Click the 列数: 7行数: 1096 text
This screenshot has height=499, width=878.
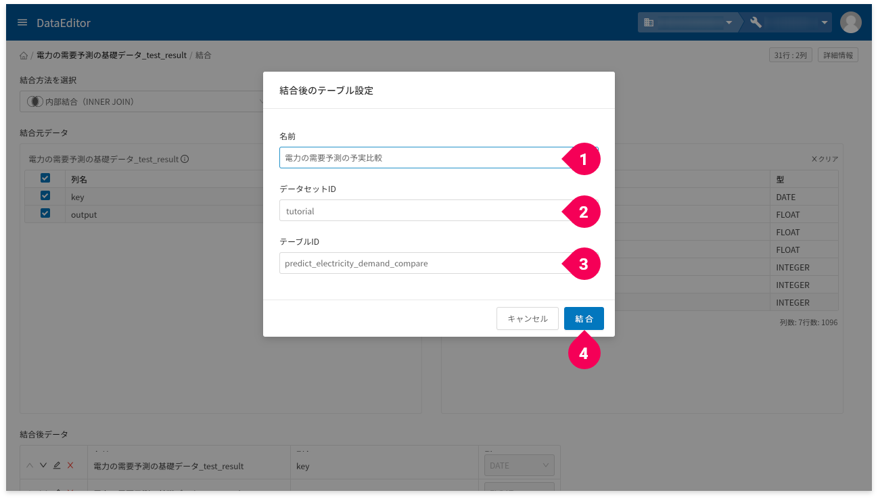pos(808,323)
